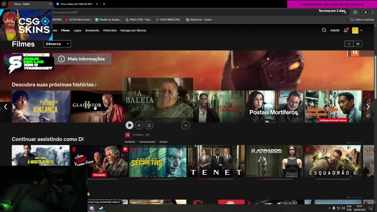
Task: Click progress bar under O Atirador
Action: [x=275, y=179]
